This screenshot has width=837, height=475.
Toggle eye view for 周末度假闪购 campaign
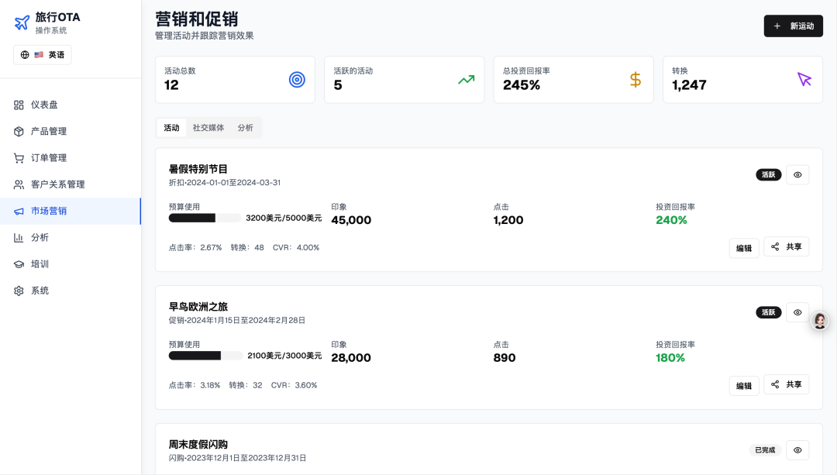click(797, 450)
